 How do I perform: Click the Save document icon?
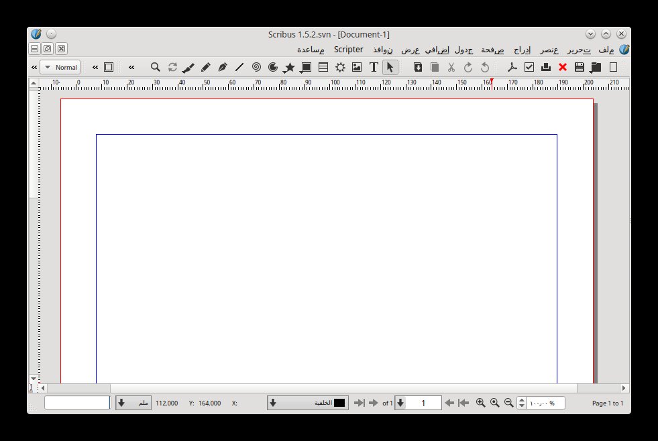tap(580, 67)
